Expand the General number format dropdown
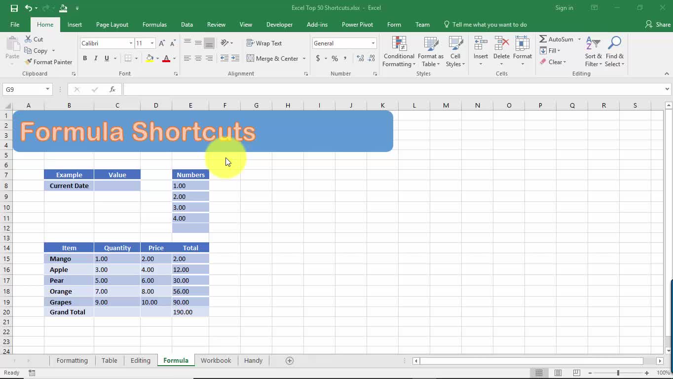The height and width of the screenshot is (379, 673). click(x=373, y=43)
